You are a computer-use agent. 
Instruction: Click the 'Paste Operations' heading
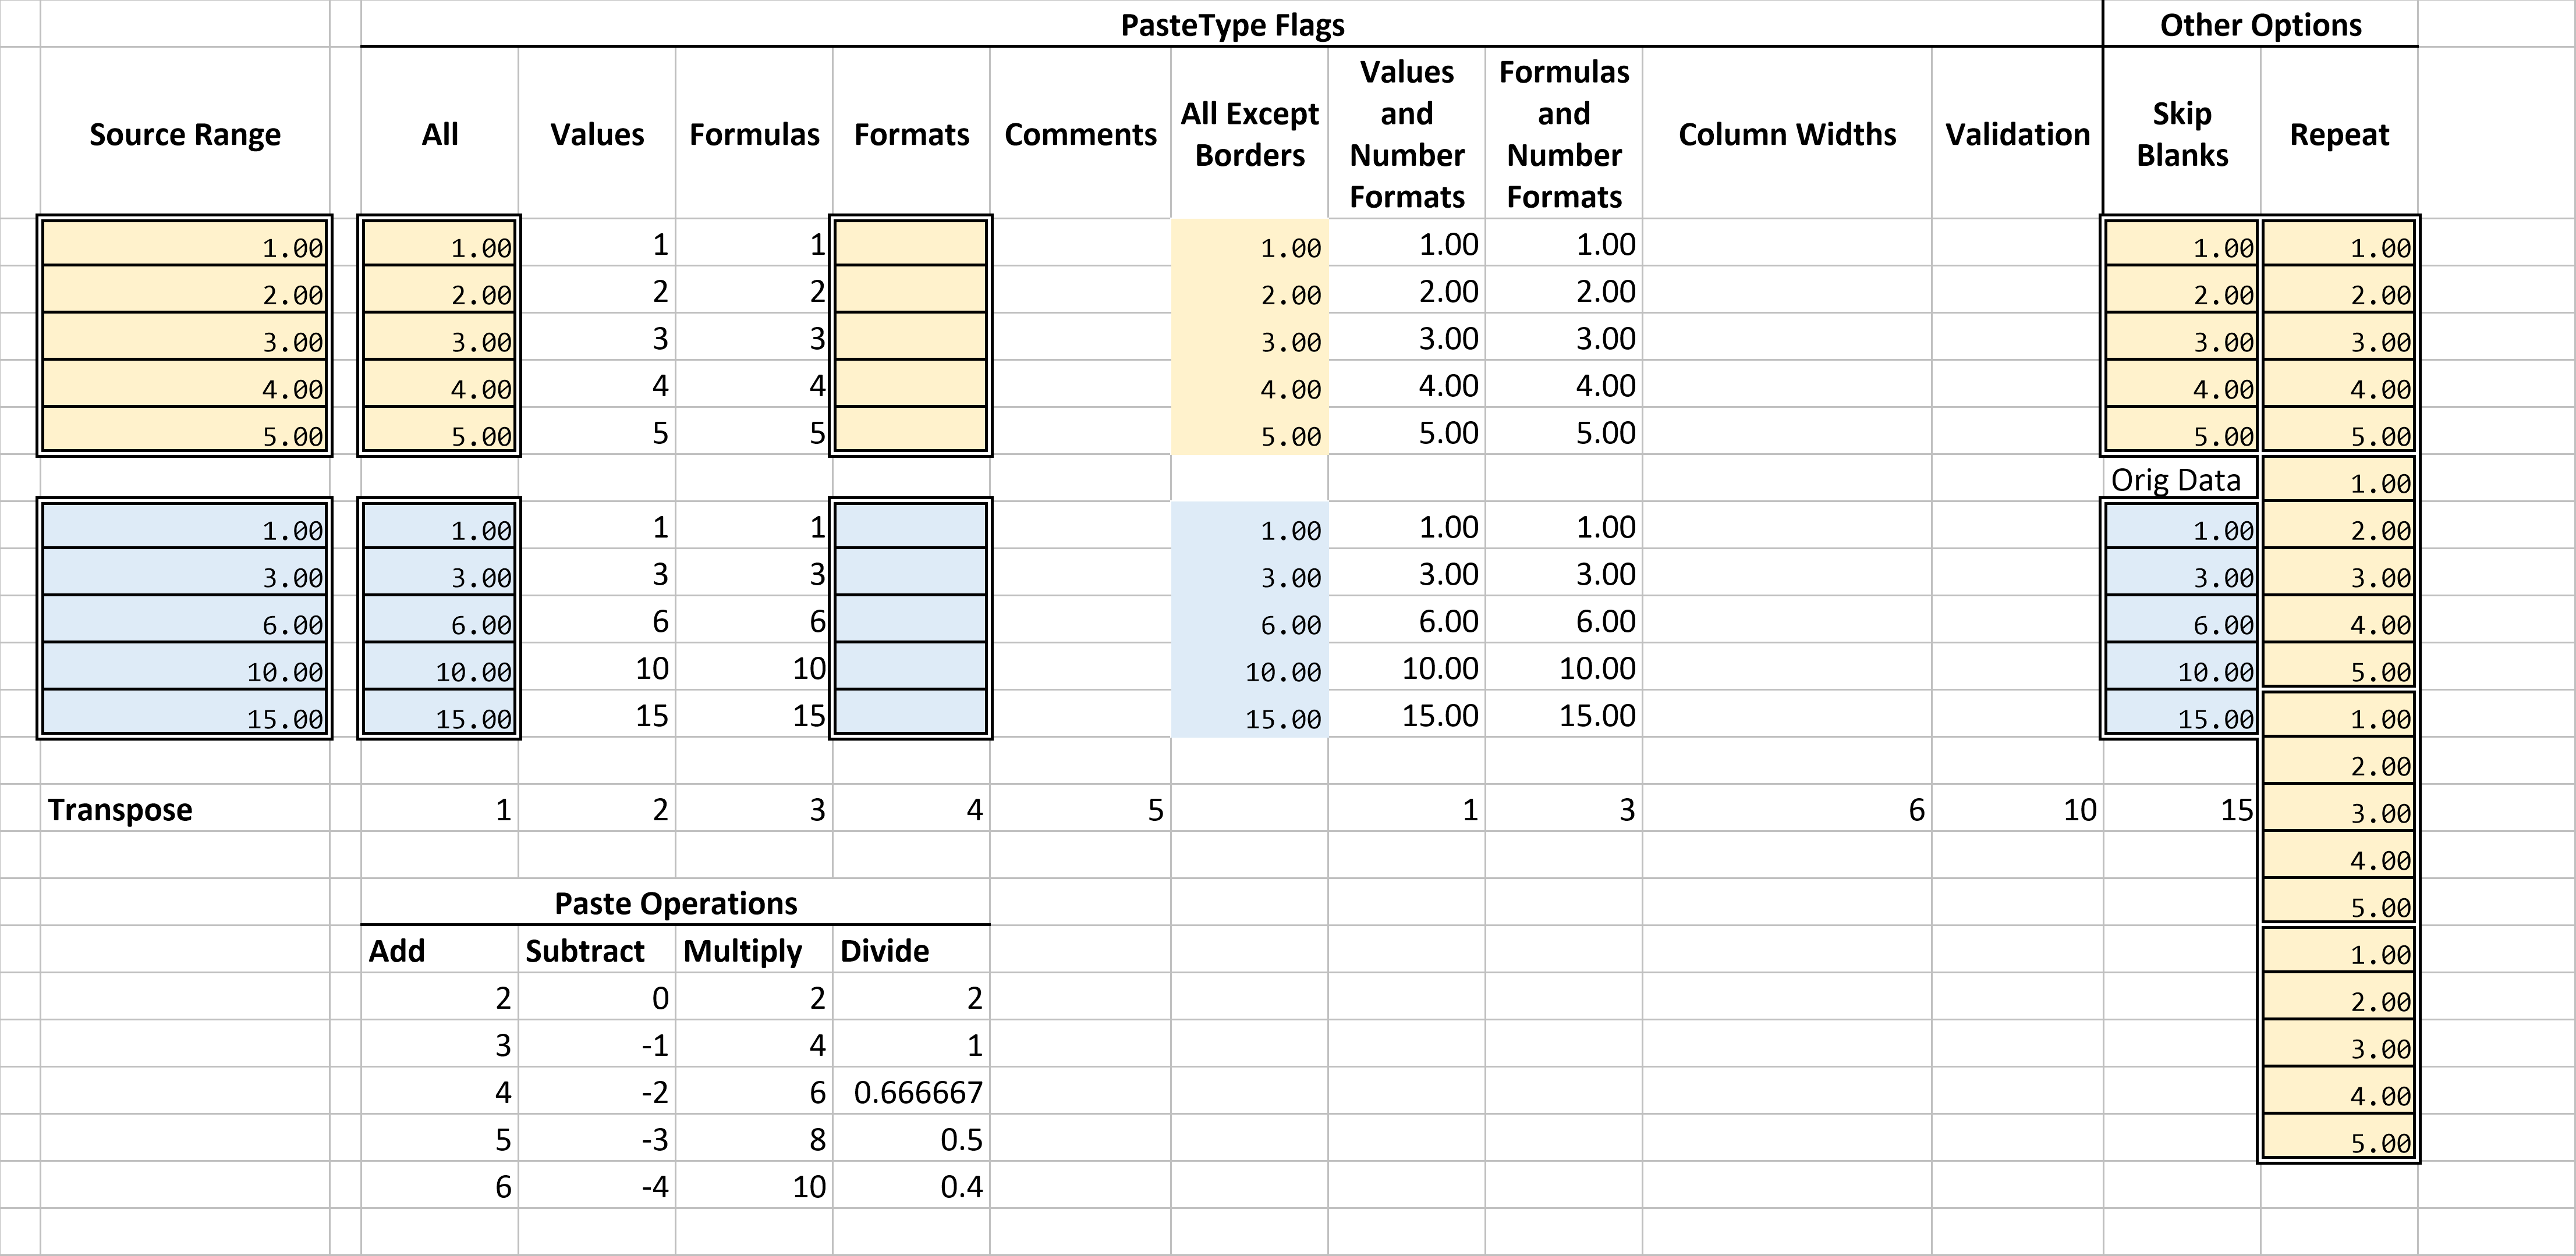click(x=676, y=903)
